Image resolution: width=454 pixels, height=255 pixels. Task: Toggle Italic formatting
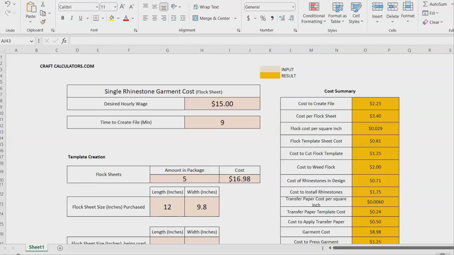point(72,18)
